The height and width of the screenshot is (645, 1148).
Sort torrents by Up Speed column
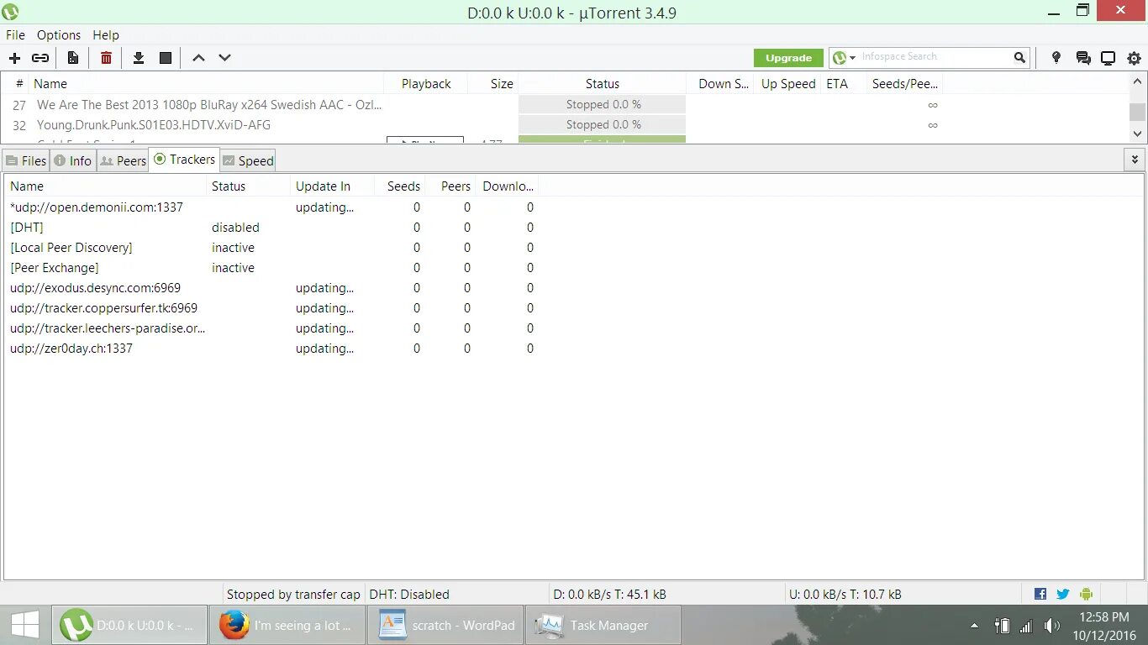(x=787, y=83)
